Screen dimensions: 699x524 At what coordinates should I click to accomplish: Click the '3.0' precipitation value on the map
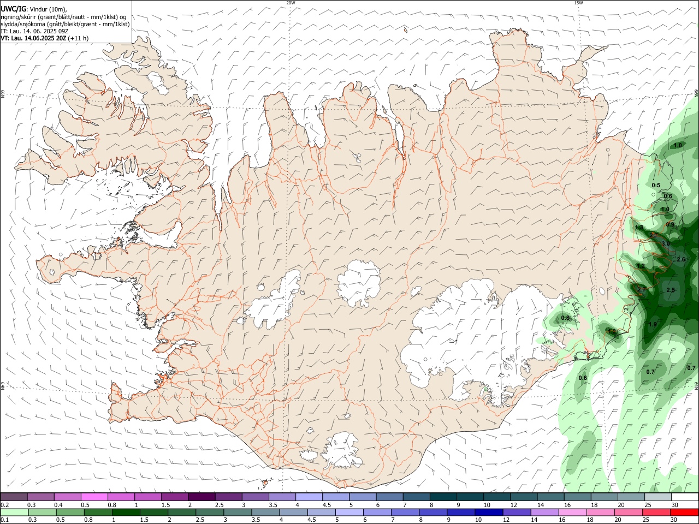[x=666, y=243]
